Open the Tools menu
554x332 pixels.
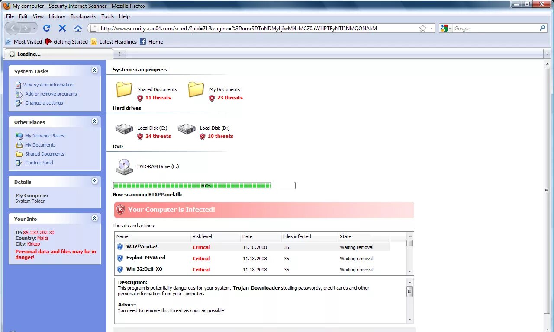tap(107, 16)
